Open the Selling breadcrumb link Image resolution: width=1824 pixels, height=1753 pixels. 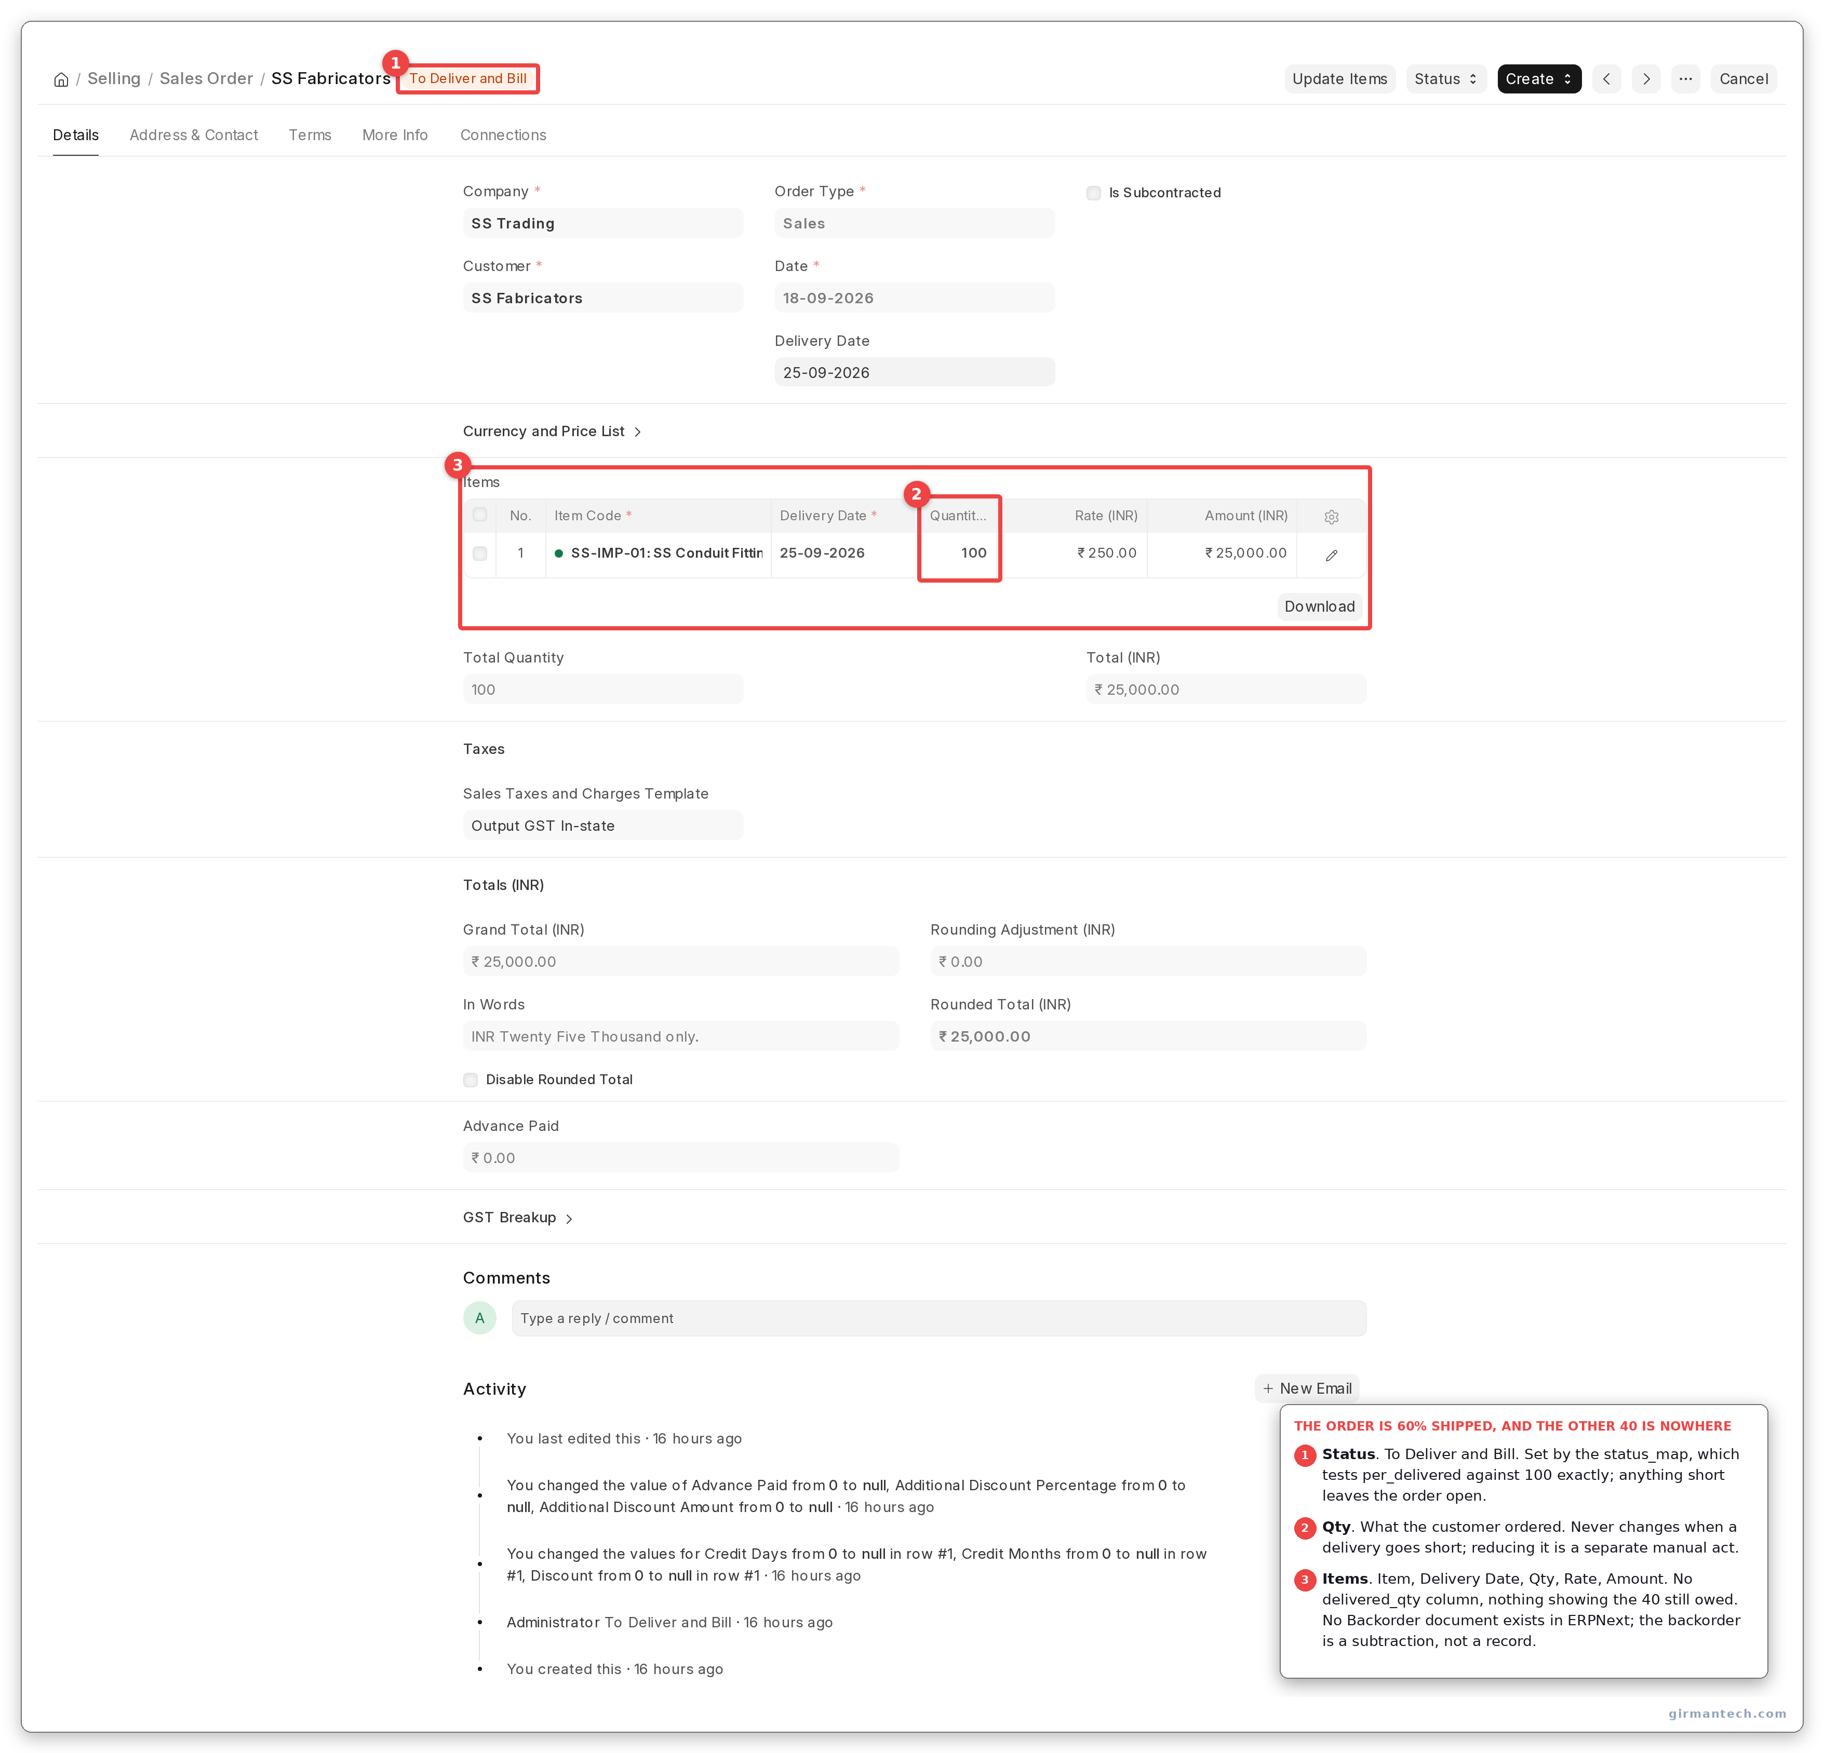tap(114, 78)
